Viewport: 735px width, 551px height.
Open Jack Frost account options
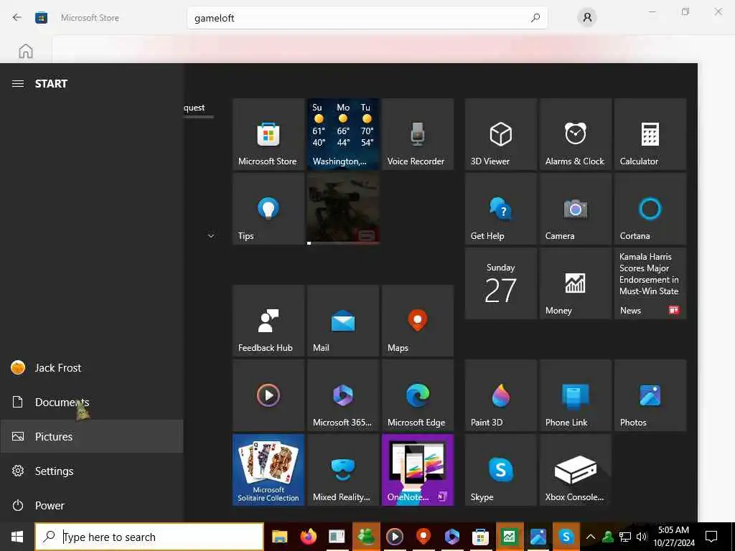[x=91, y=368]
